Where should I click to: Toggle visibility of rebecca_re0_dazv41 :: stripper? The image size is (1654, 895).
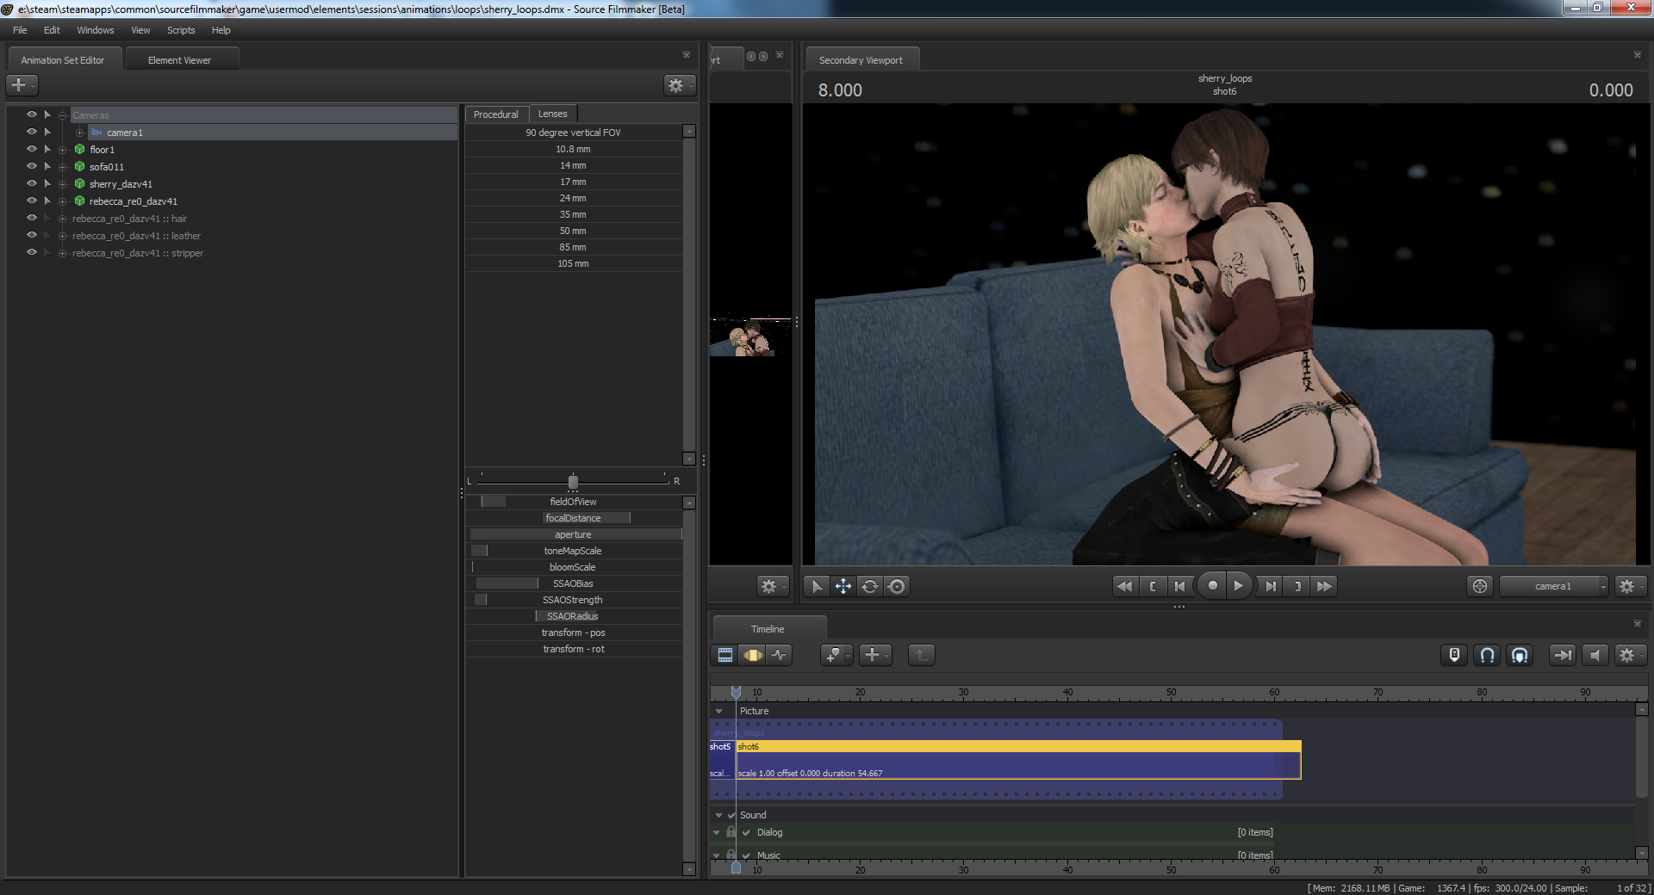pos(32,252)
